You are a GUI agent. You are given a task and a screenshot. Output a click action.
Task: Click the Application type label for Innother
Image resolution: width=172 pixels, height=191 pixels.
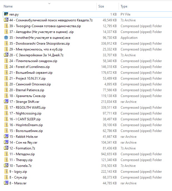point(129,38)
